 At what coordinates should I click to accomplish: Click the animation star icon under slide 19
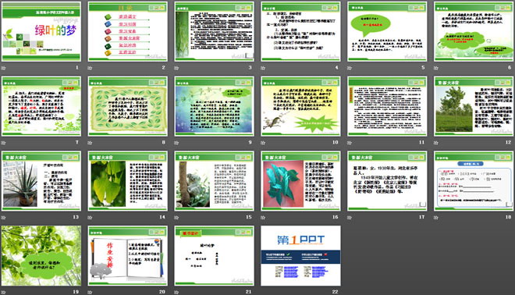4,292
